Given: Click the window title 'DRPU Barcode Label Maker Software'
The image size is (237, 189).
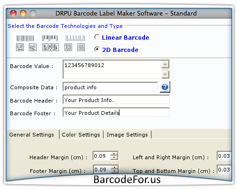Looking at the screenshot, I should pos(109,13).
